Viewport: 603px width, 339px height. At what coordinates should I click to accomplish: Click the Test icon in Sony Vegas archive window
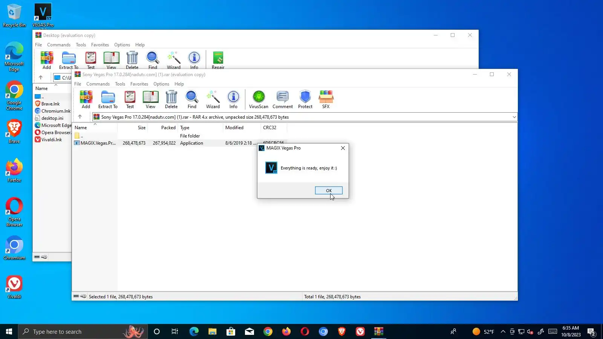[130, 100]
